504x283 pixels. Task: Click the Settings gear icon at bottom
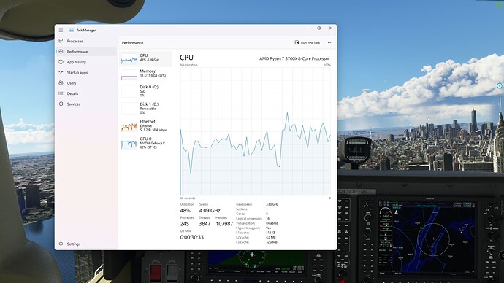click(x=61, y=244)
